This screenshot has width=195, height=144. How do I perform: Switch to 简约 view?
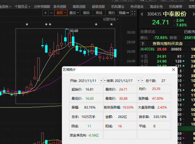click(111, 13)
